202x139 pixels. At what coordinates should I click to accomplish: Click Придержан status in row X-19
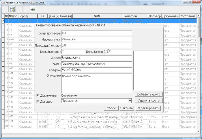click(188, 112)
